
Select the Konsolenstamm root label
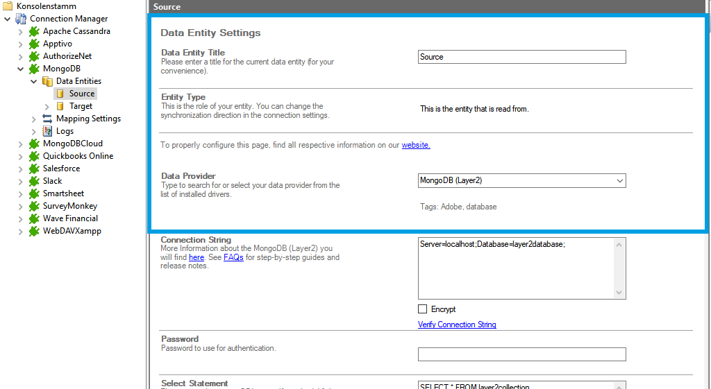tap(47, 6)
